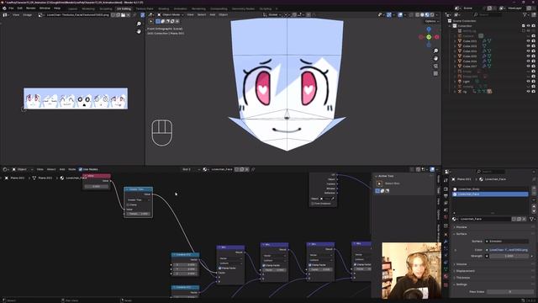The image size is (538, 303).
Task: Open the Tool properties tab icon
Action: coord(446,180)
